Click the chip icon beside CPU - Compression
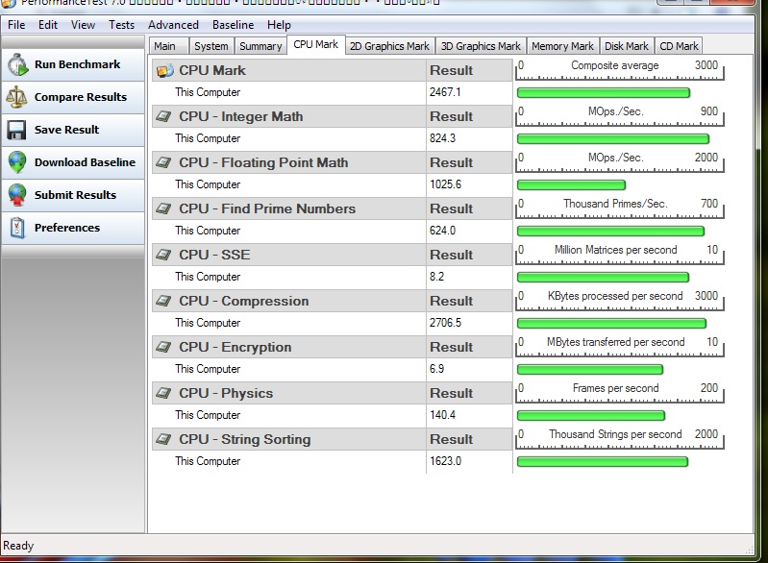The width and height of the screenshot is (768, 563). [x=163, y=301]
